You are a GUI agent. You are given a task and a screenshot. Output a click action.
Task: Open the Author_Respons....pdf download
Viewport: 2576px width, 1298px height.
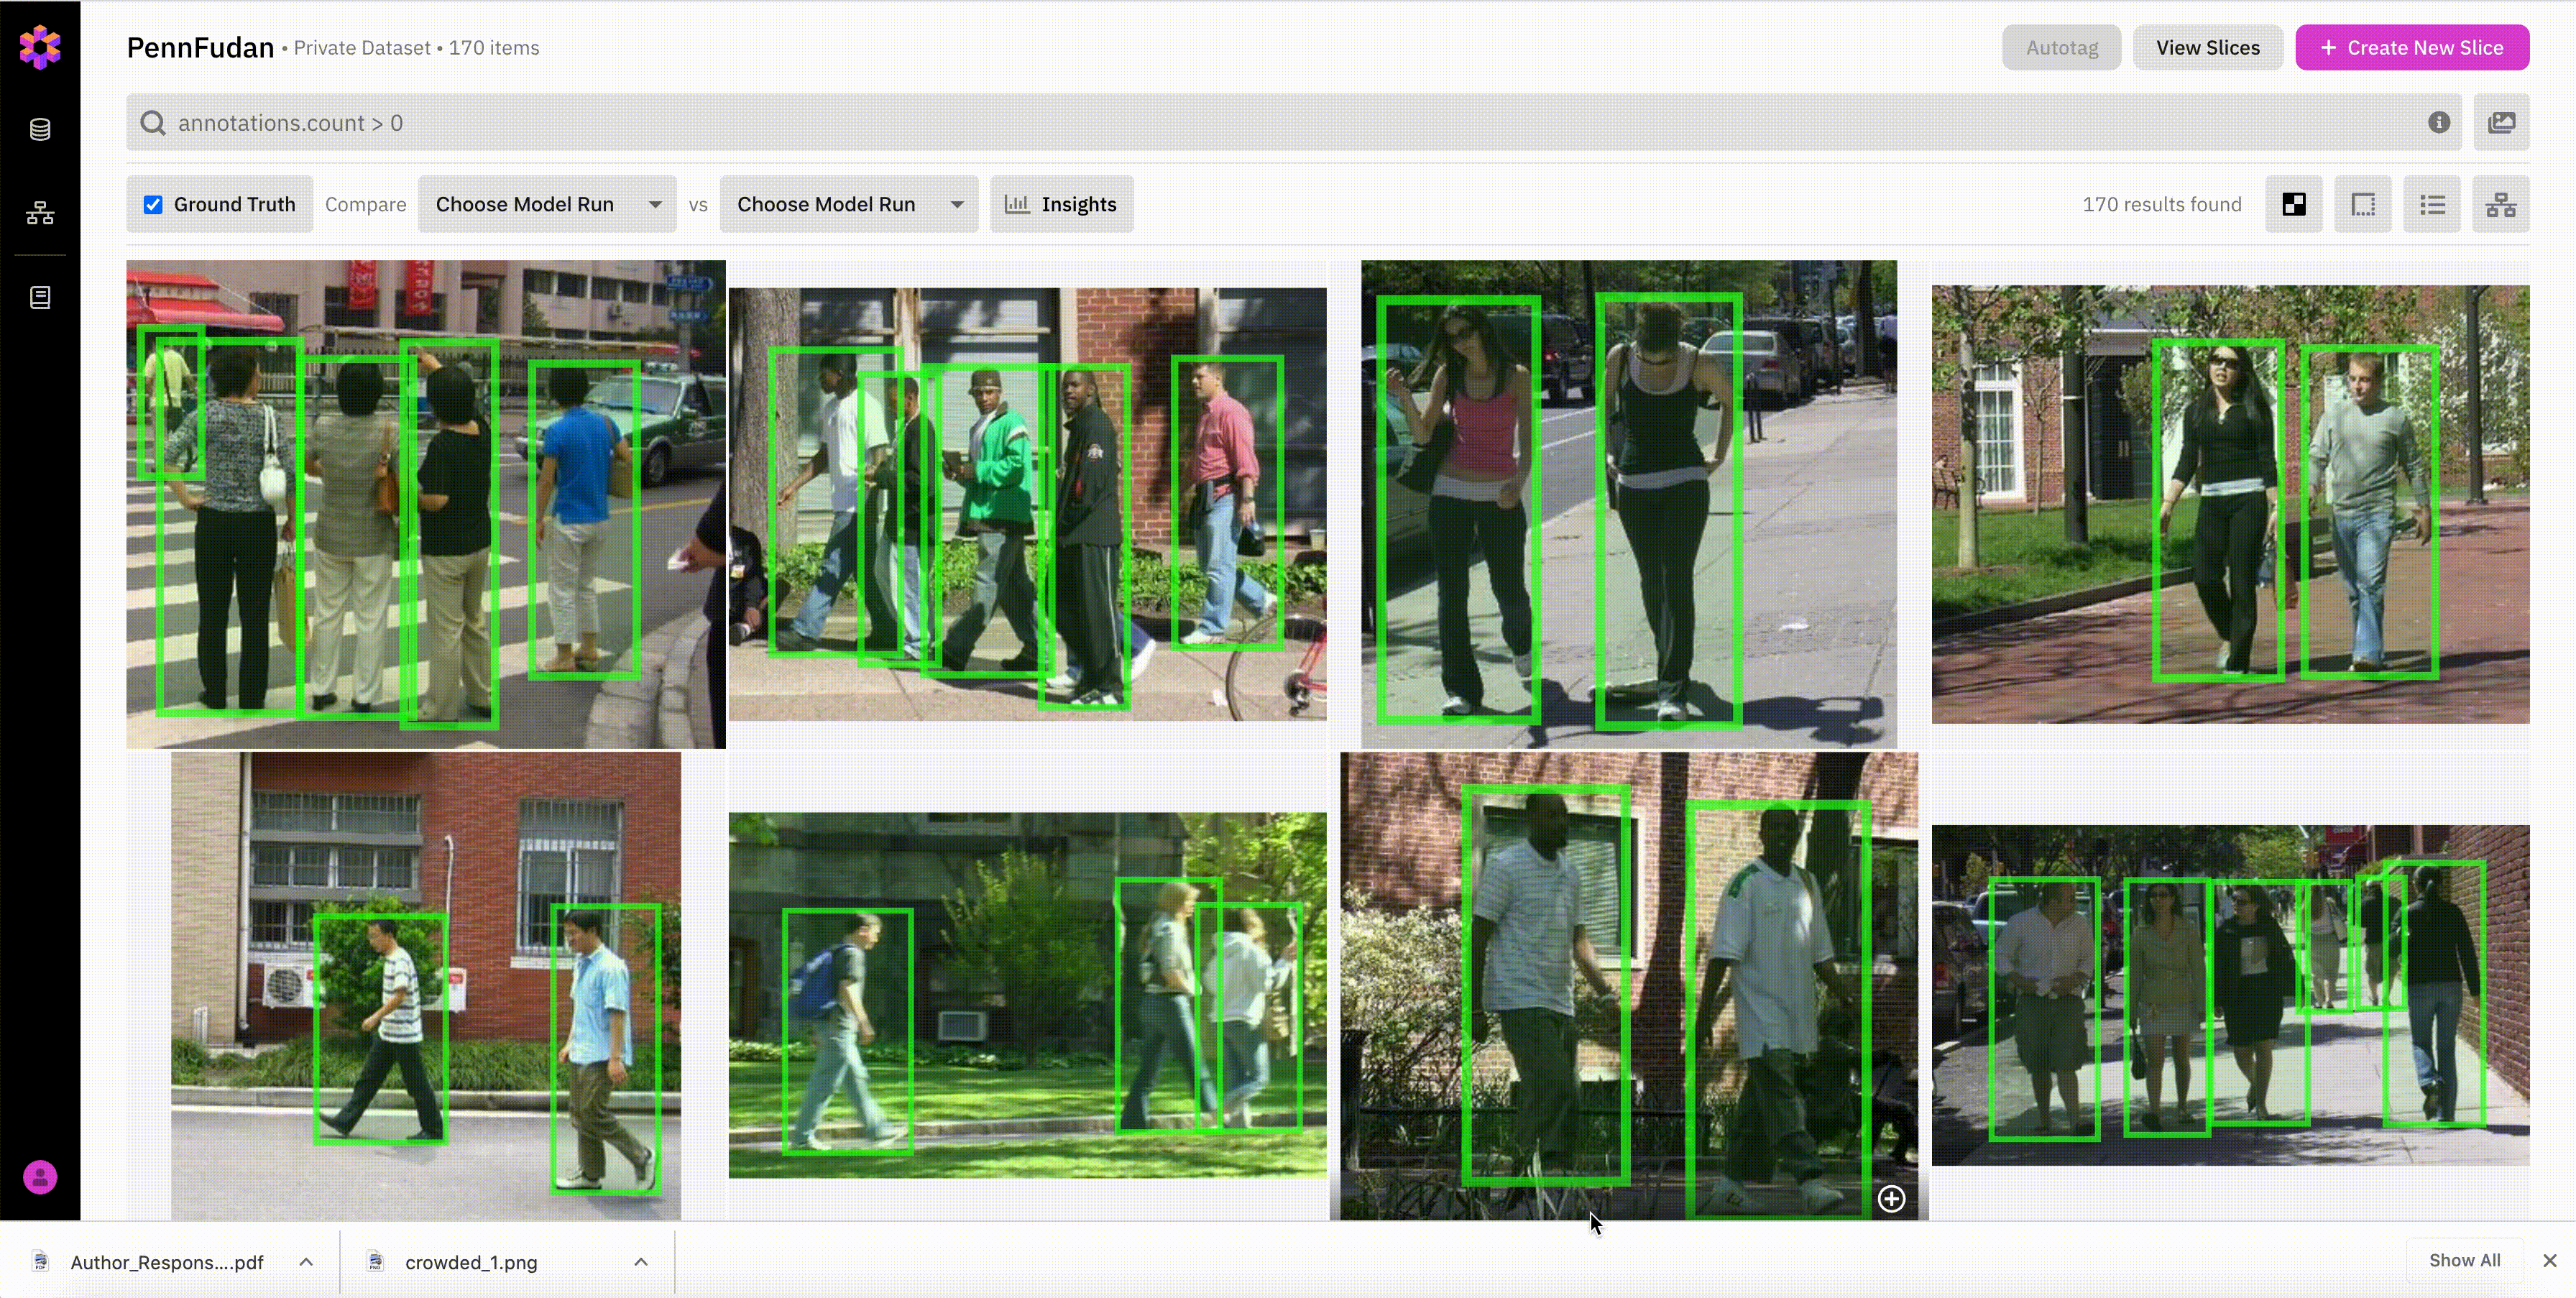[x=167, y=1262]
